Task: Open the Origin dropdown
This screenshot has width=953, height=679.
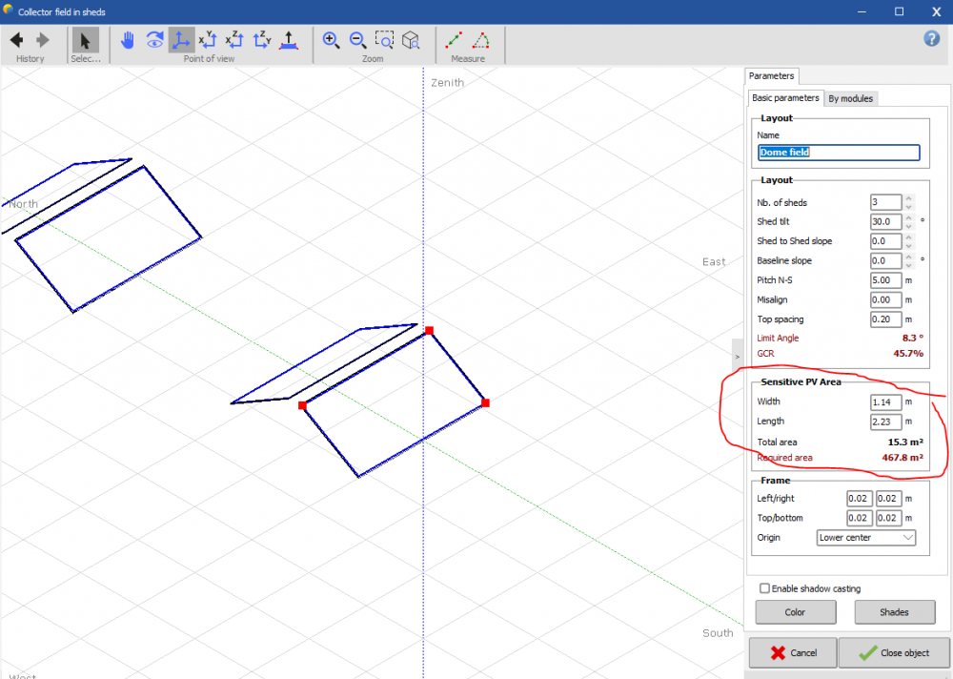Action: [866, 538]
